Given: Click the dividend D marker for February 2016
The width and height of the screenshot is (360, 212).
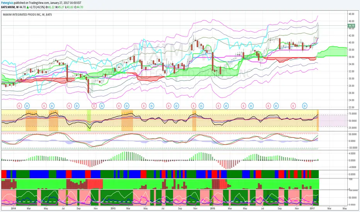Looking at the screenshot, I should (226, 106).
